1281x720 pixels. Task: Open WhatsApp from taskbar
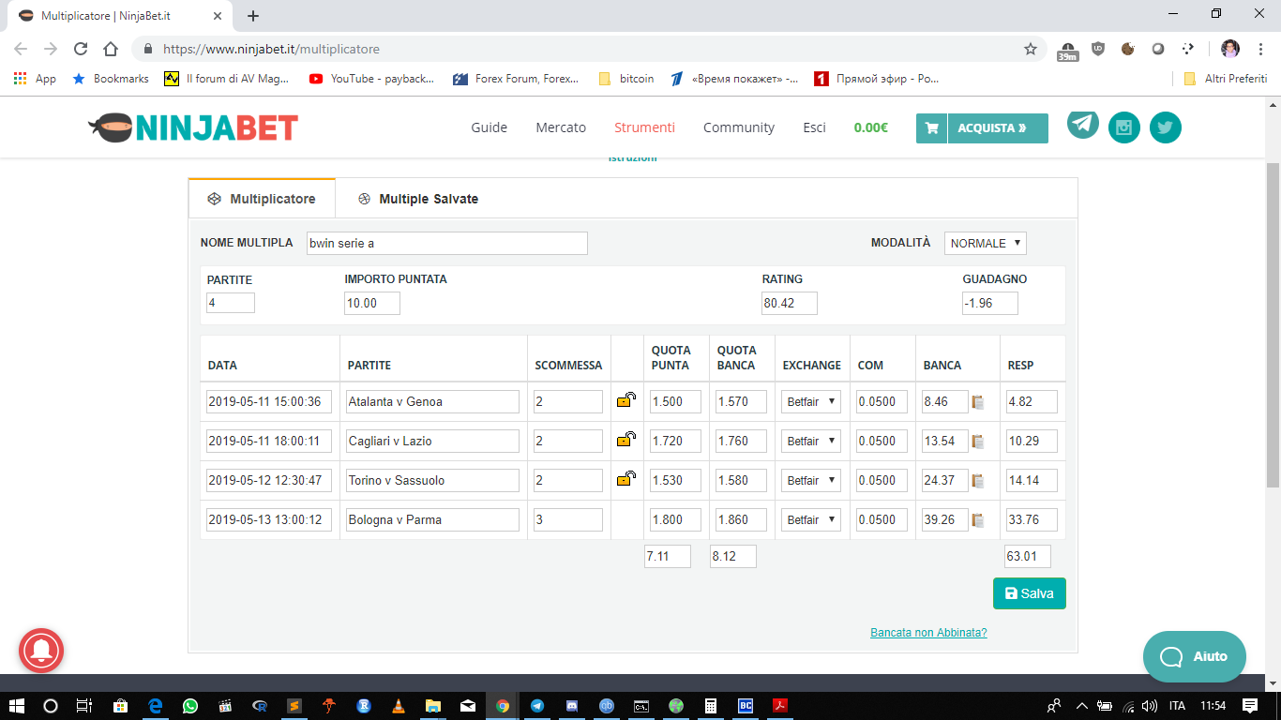coord(191,706)
